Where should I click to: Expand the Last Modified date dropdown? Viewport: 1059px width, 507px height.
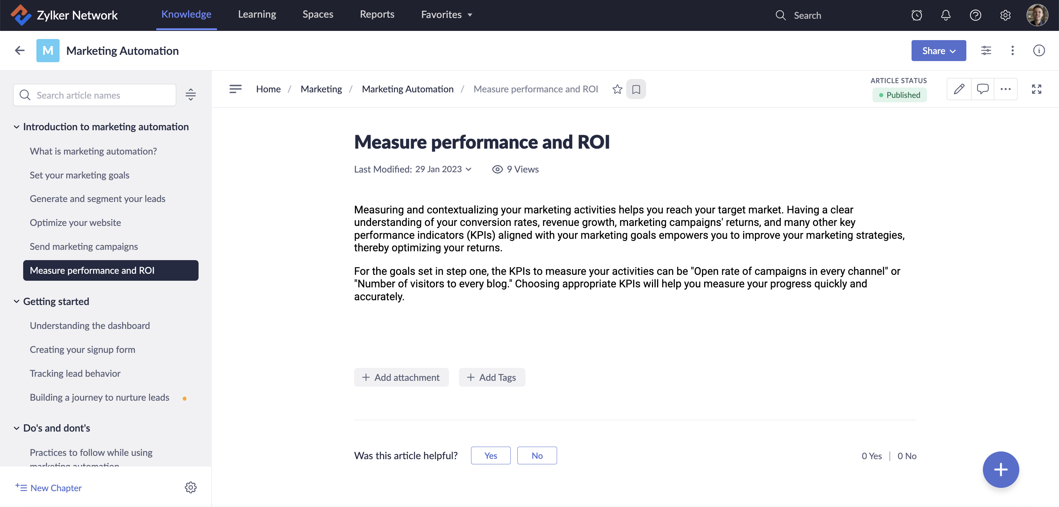(468, 169)
